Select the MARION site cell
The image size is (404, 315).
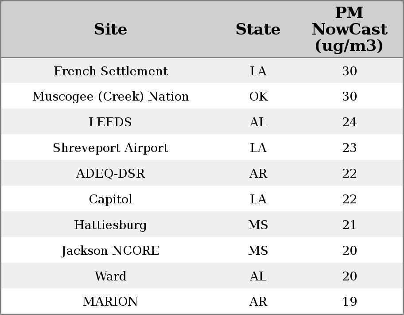(110, 302)
